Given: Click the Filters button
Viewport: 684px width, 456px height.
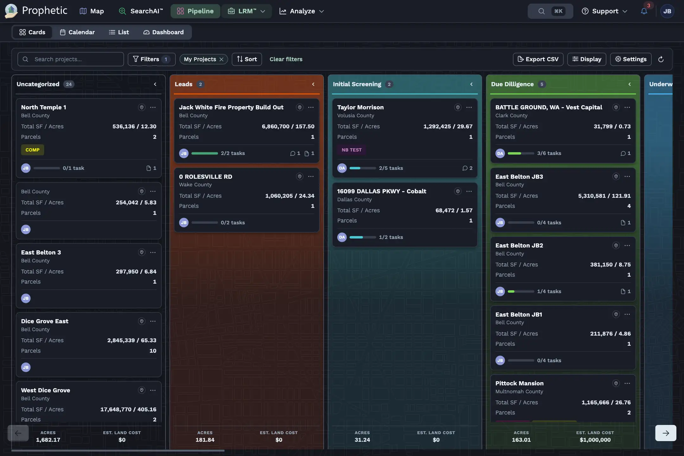Looking at the screenshot, I should (152, 59).
